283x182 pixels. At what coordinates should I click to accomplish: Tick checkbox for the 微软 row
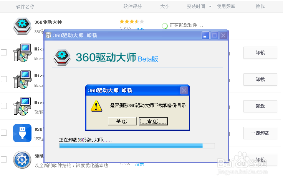tap(4, 106)
